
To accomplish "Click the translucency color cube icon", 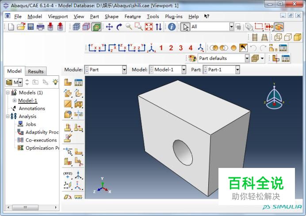I will [x=255, y=58].
